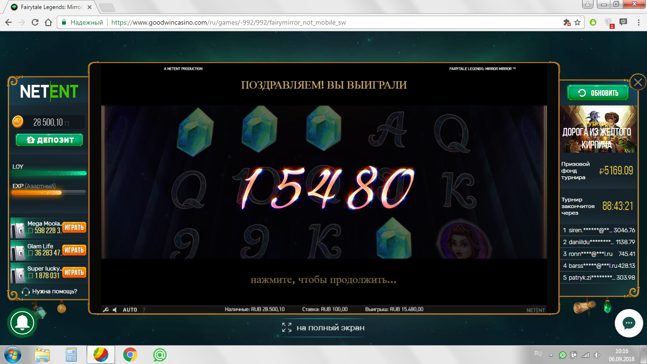
Task: Select leaderboard row 1 siren player
Action: click(599, 230)
